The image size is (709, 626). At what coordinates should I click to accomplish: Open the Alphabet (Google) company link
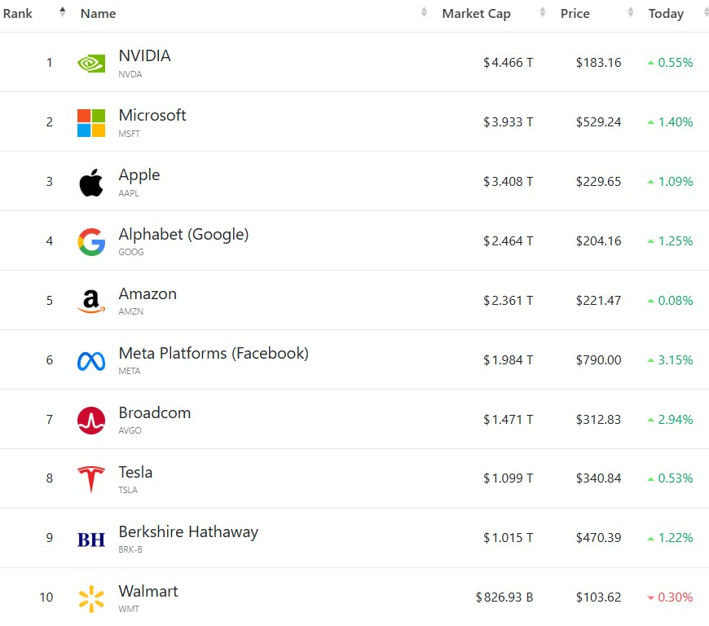[x=183, y=234]
